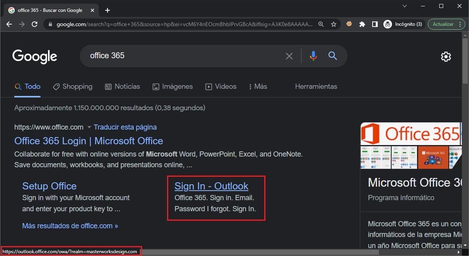Click Más resultados de office.com
Screen dimensions: 469x256
coord(70,226)
